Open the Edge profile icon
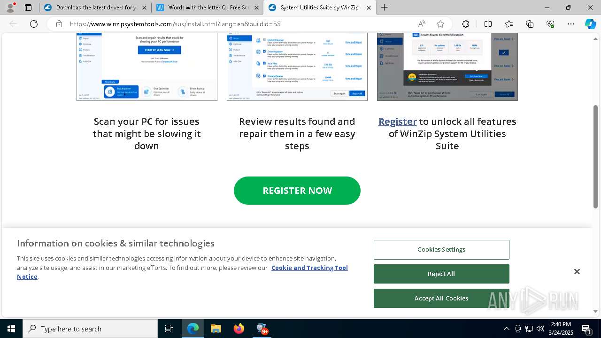 (x=10, y=8)
